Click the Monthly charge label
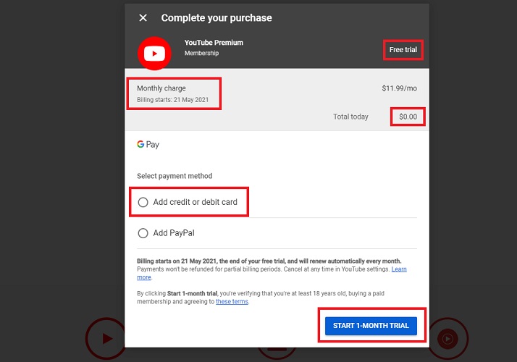 click(x=161, y=88)
